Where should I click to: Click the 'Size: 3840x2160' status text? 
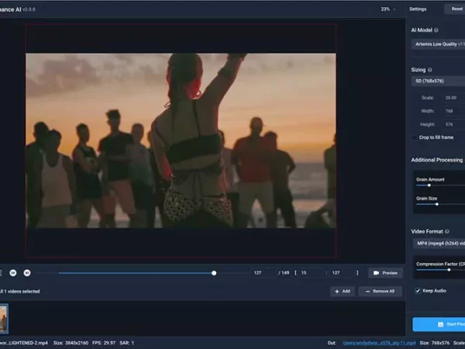pos(71,343)
